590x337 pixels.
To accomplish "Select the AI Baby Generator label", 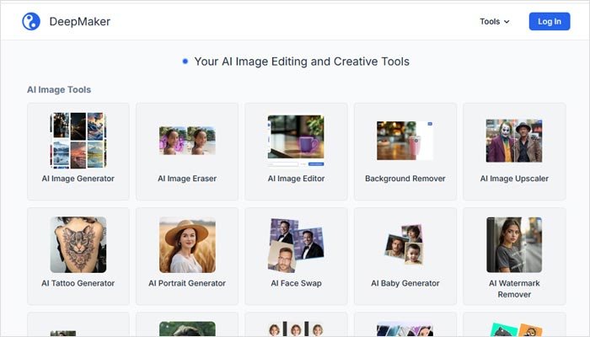I will click(x=405, y=283).
